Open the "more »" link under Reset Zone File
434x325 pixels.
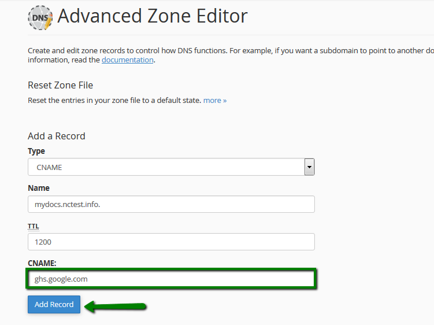215,100
